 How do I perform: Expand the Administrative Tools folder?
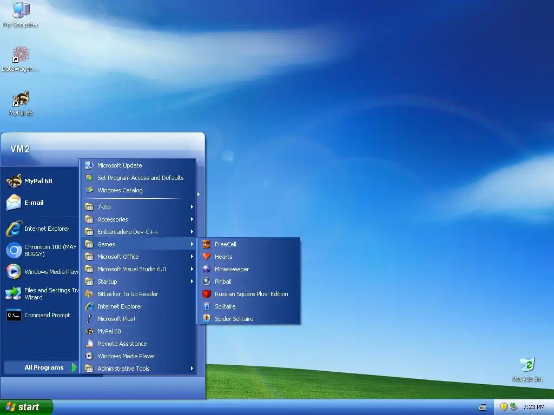[139, 369]
